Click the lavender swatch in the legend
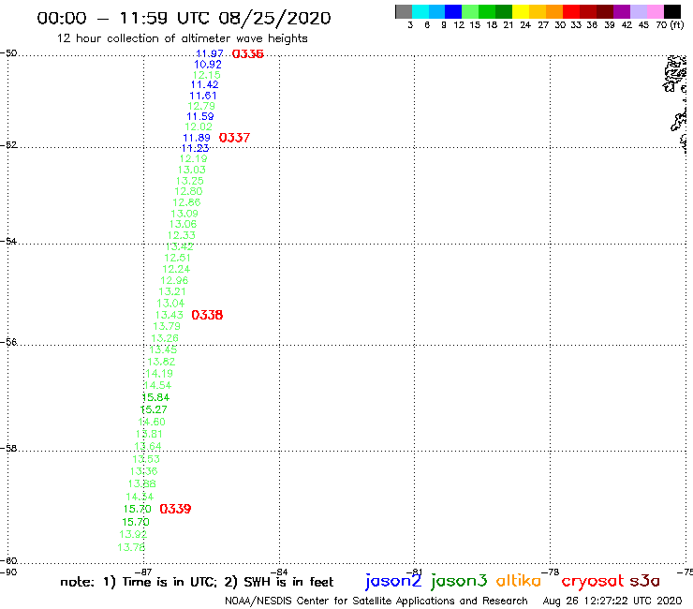693x609 pixels. [638, 11]
